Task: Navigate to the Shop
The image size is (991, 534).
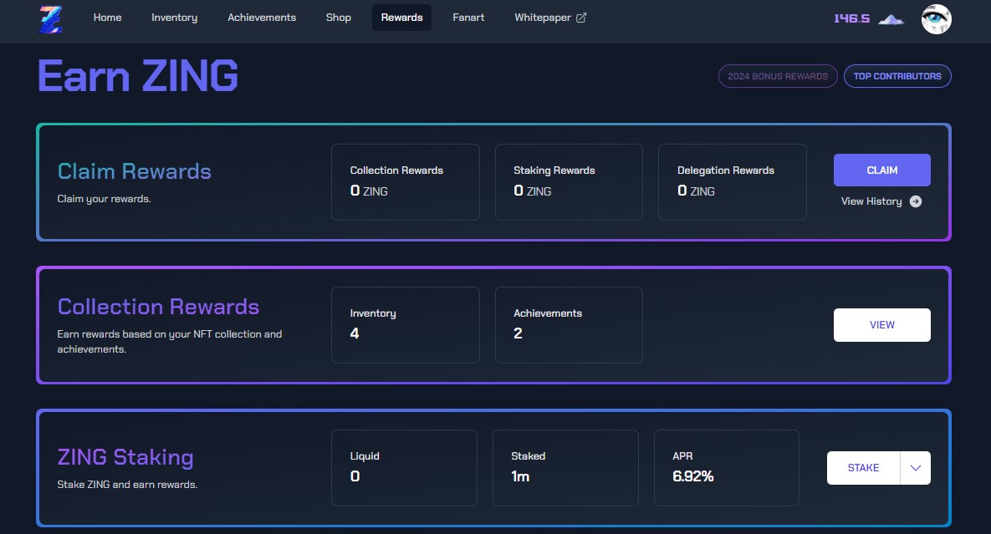Action: click(339, 18)
